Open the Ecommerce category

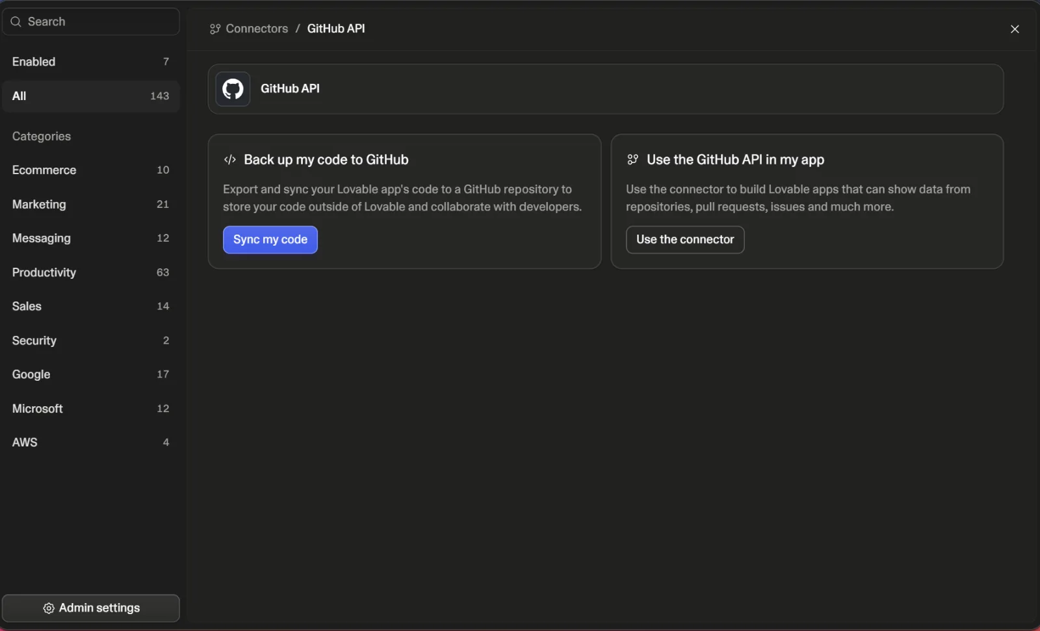coord(91,170)
